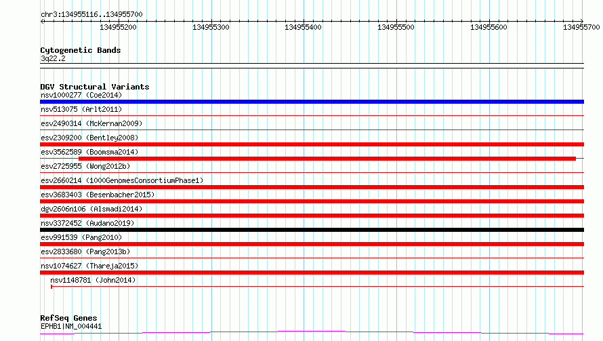Viewport: 603px width, 341px height.
Task: Open variant nsv1148781 (John2014) label
Action: 93,280
